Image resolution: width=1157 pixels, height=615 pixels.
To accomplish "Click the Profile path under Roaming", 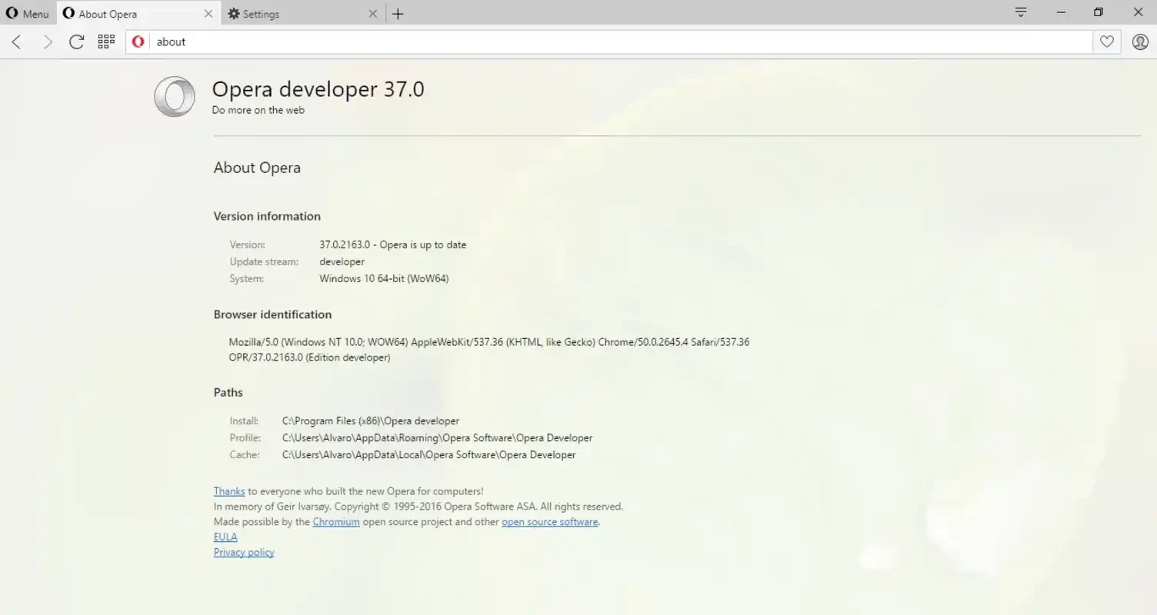I will (438, 438).
